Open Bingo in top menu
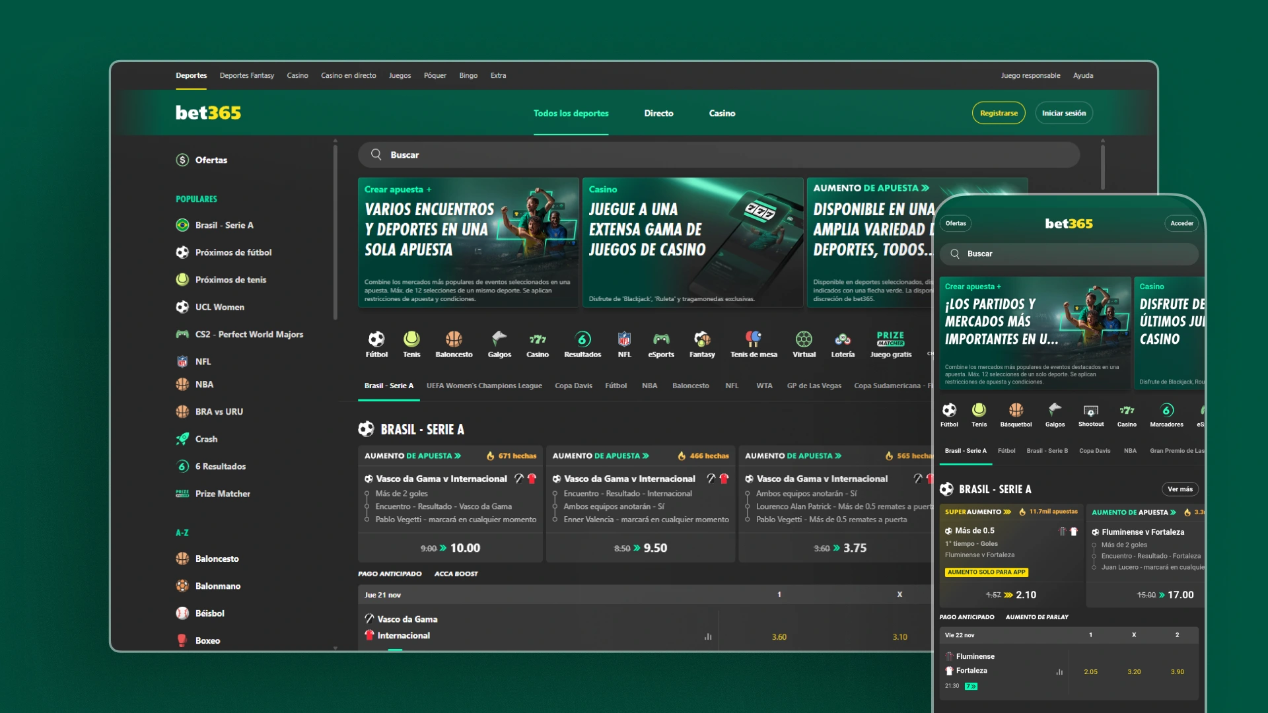The width and height of the screenshot is (1268, 713). (468, 75)
